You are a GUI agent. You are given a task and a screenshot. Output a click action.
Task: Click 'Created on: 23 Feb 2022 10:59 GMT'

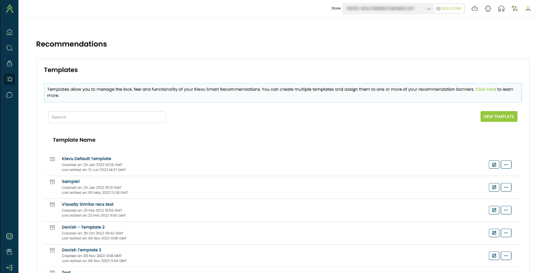(x=92, y=211)
